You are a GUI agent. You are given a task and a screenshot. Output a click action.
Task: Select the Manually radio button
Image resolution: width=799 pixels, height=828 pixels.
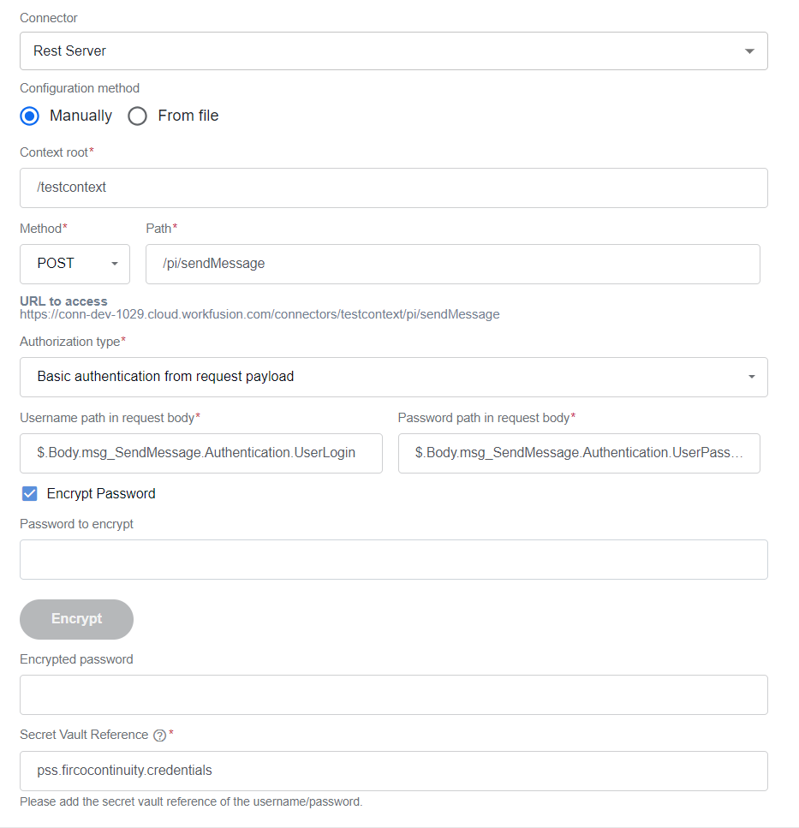[30, 116]
